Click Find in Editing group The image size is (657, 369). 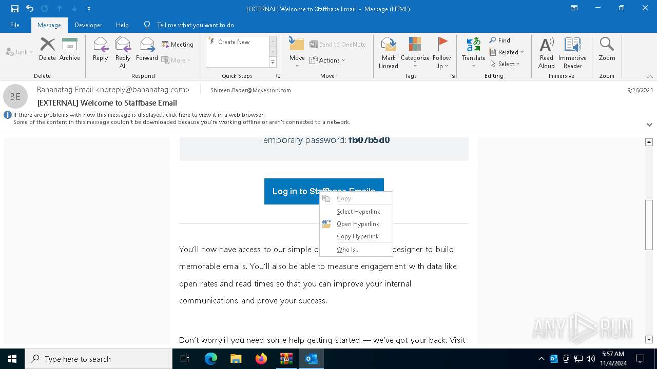coord(499,40)
